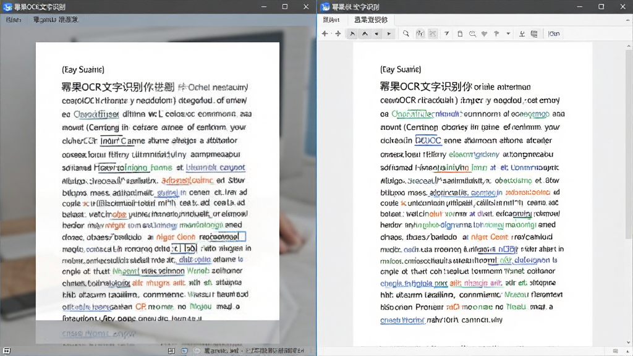
Task: Click the pin icon in the toolbar
Action: pos(496,34)
